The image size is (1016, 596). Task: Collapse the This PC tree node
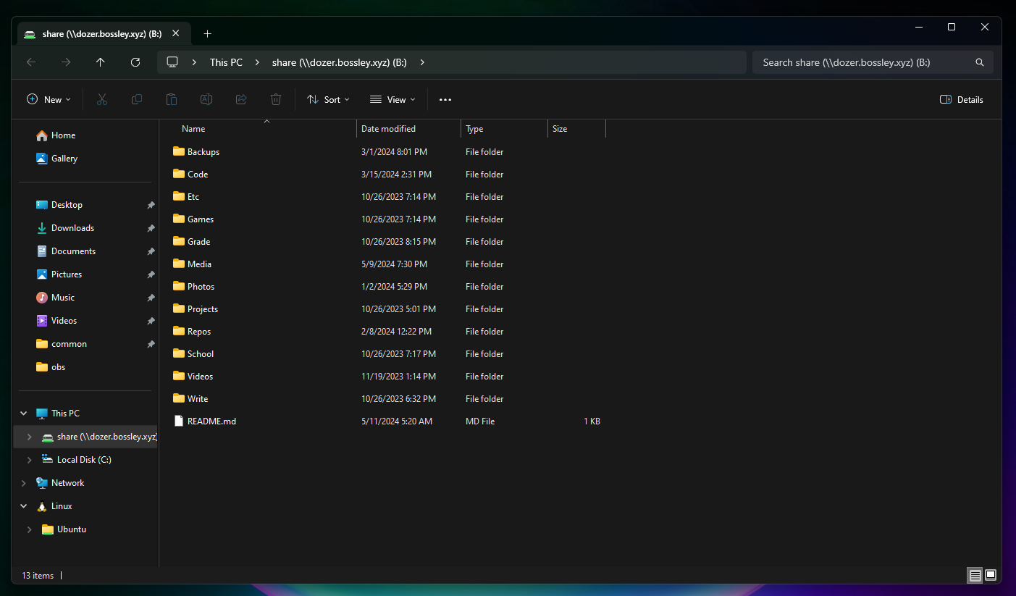click(x=23, y=413)
